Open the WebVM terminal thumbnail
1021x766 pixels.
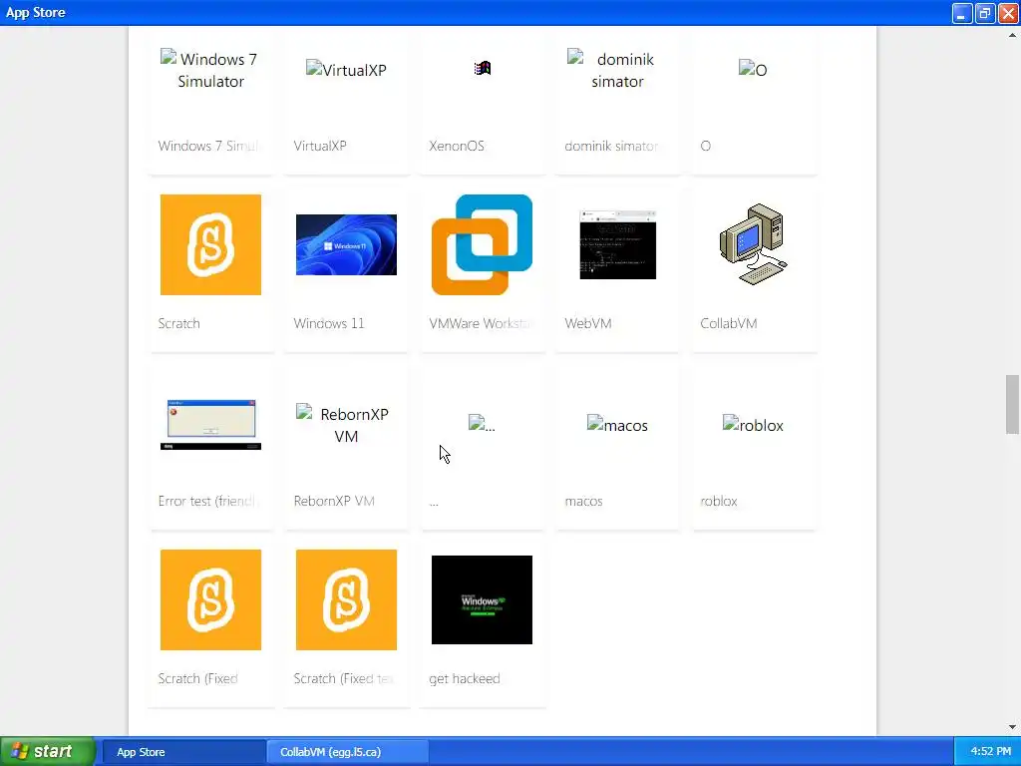[618, 245]
